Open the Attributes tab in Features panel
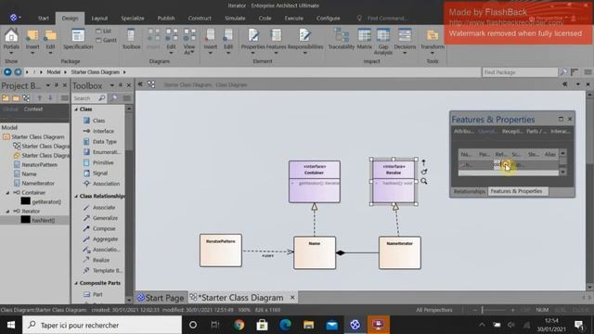Screen dimensions: 594x334 pos(464,132)
